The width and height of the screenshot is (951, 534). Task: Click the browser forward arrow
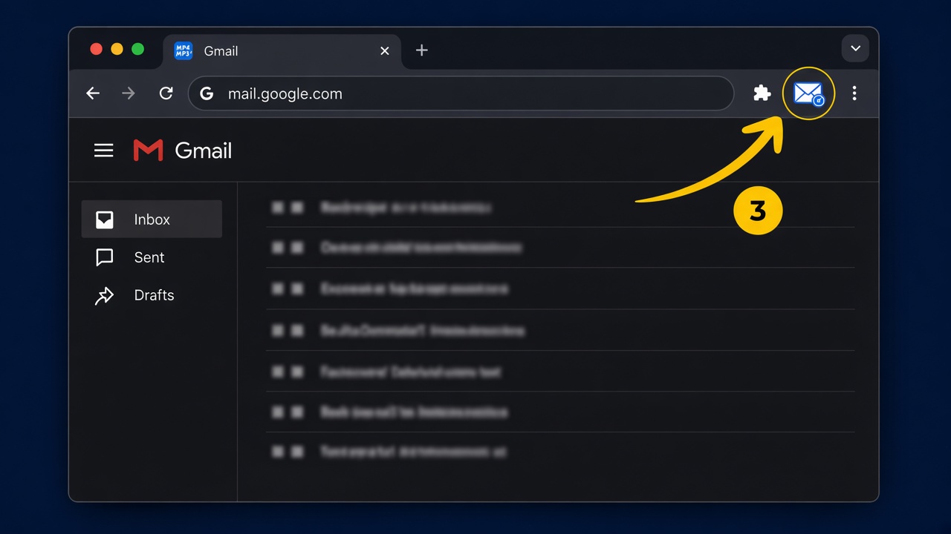(x=129, y=93)
